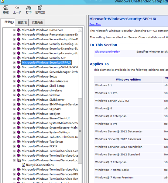
Task: Open the 收藏夹(I) favorites tab
Action: point(37,22)
